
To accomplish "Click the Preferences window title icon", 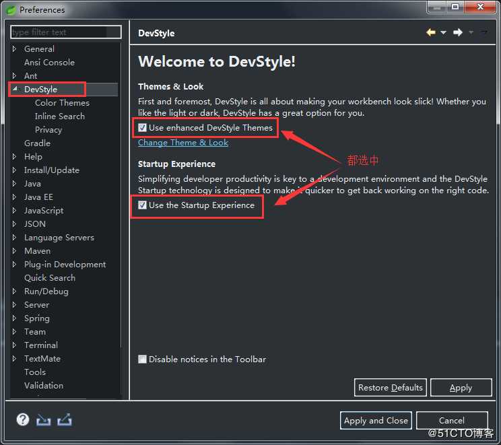I will [x=11, y=10].
